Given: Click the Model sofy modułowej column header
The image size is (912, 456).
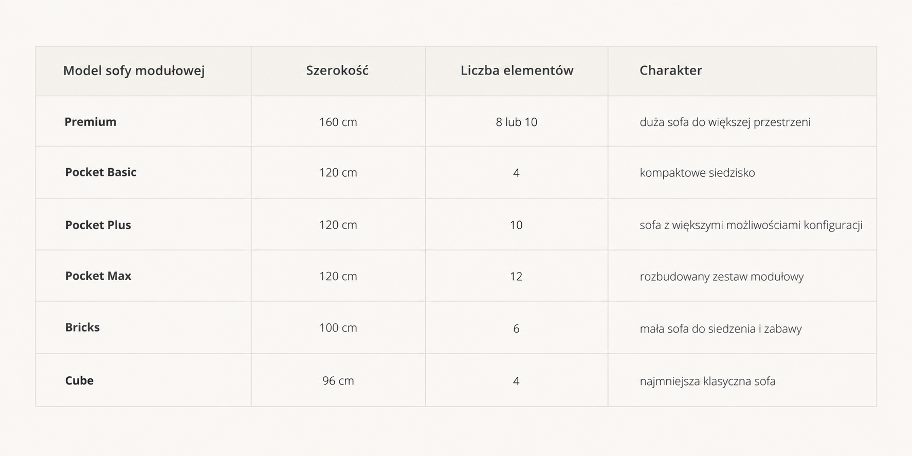Looking at the screenshot, I should click(x=134, y=70).
